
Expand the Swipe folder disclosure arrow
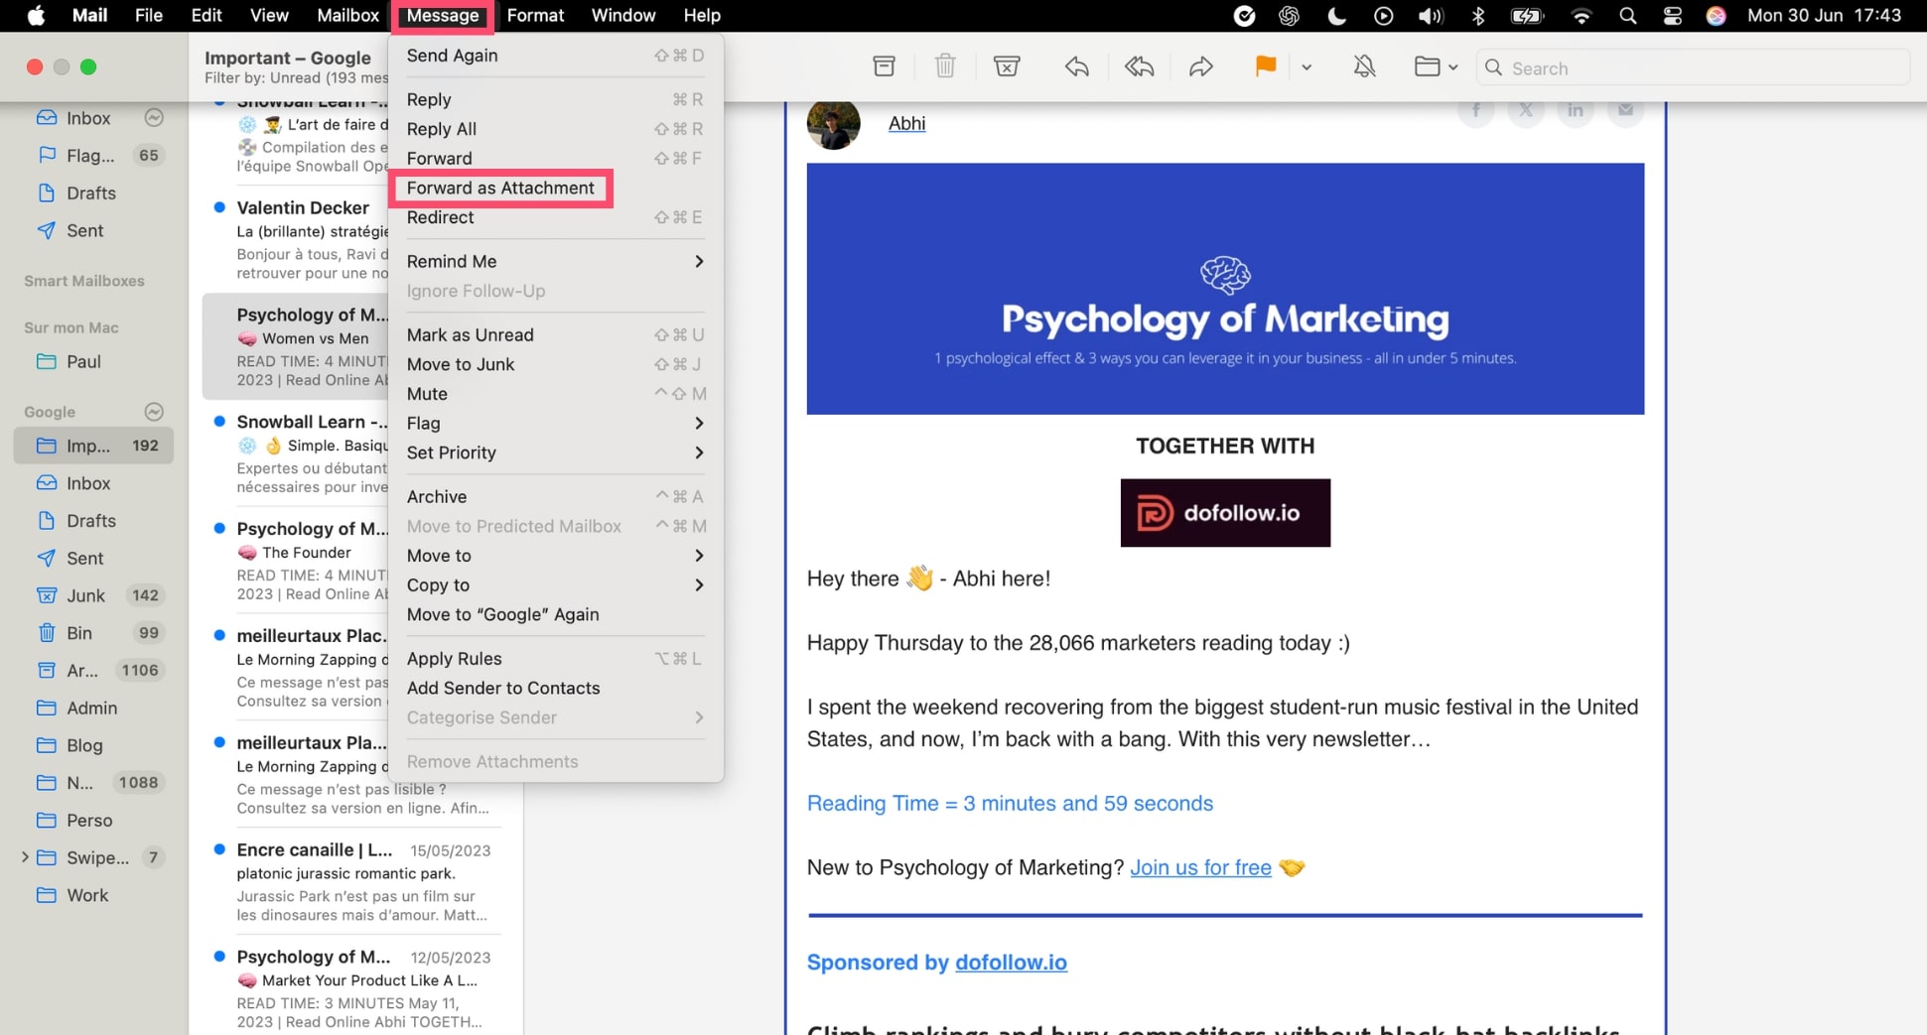click(25, 857)
